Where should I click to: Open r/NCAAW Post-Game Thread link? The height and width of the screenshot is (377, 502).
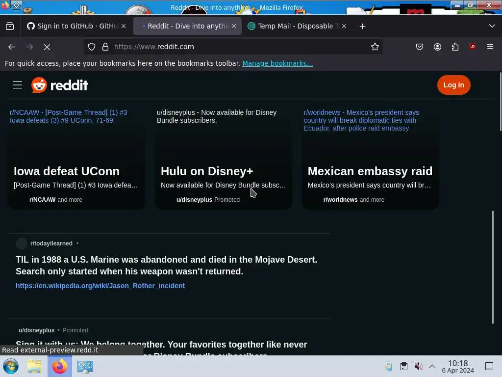click(x=69, y=116)
